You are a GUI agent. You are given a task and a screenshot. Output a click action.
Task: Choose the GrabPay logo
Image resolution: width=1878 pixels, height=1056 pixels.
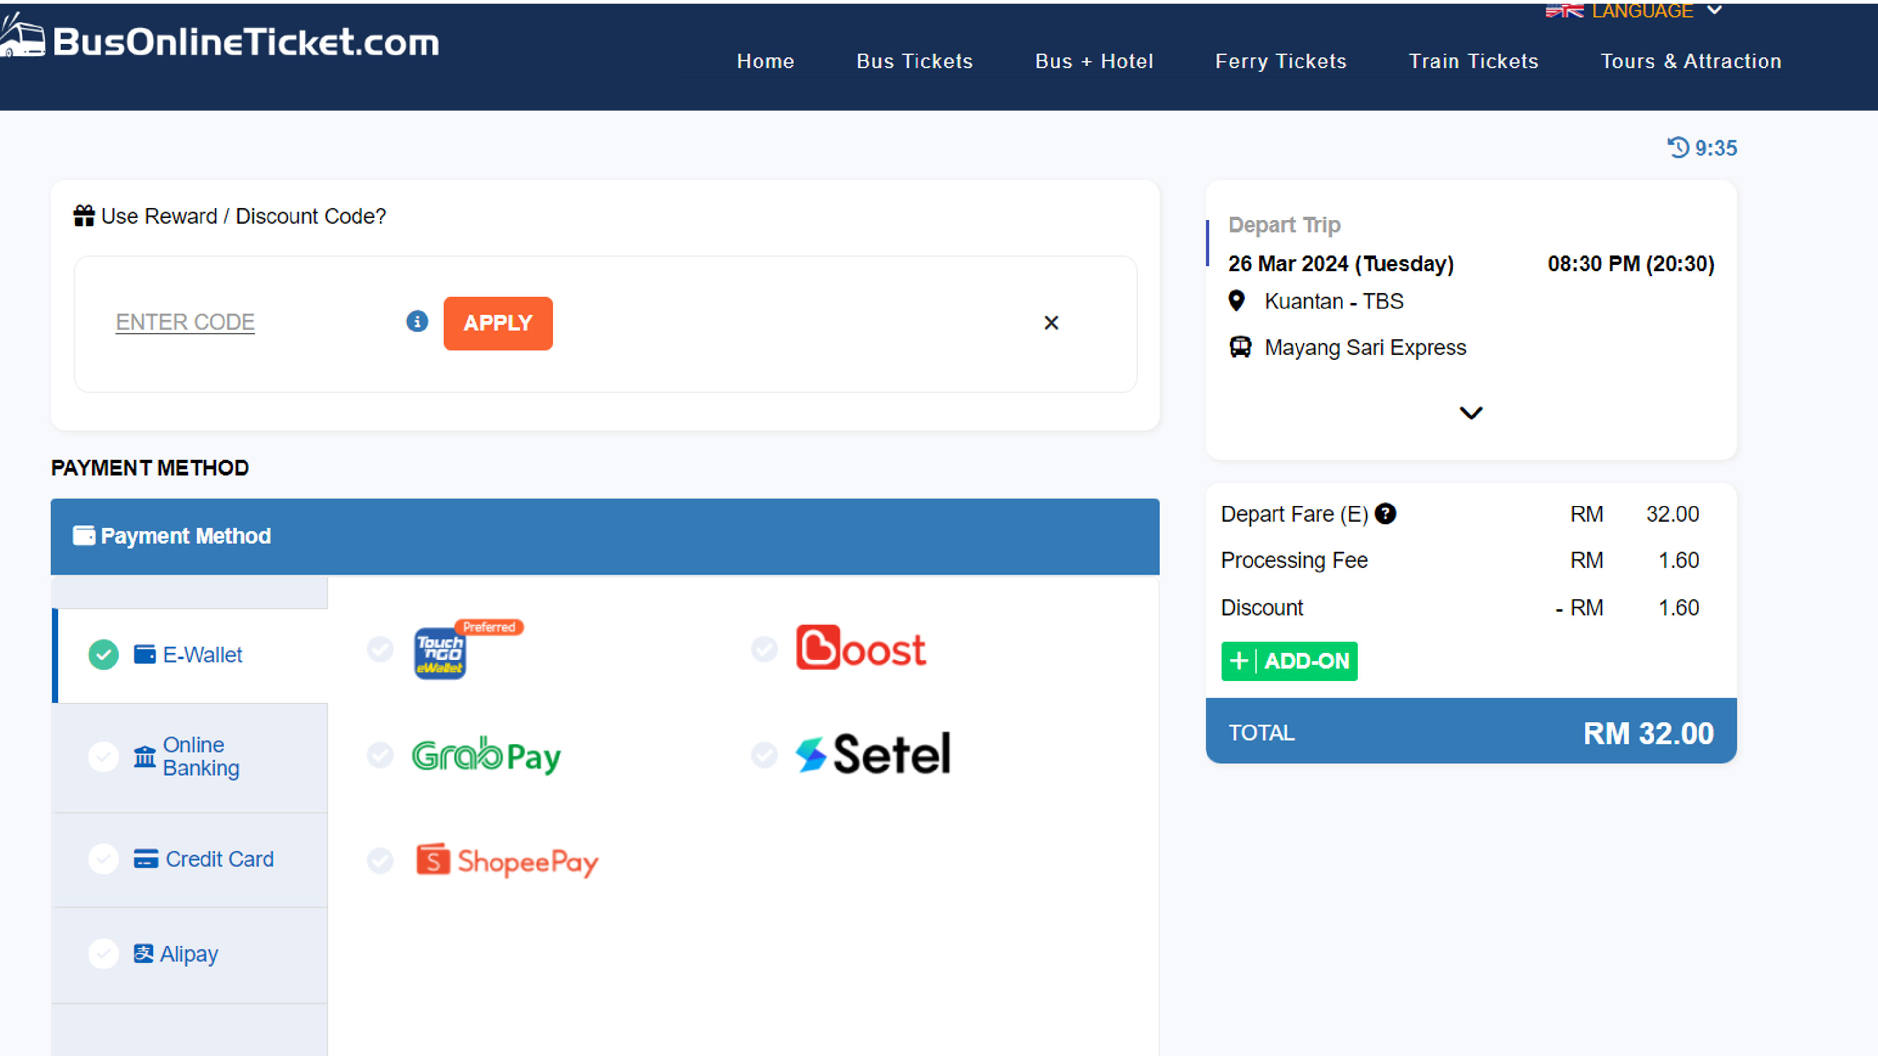[x=486, y=755]
